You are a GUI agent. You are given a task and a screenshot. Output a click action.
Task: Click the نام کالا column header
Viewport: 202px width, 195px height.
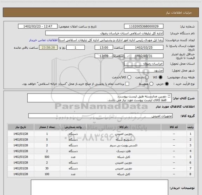click(x=123, y=127)
